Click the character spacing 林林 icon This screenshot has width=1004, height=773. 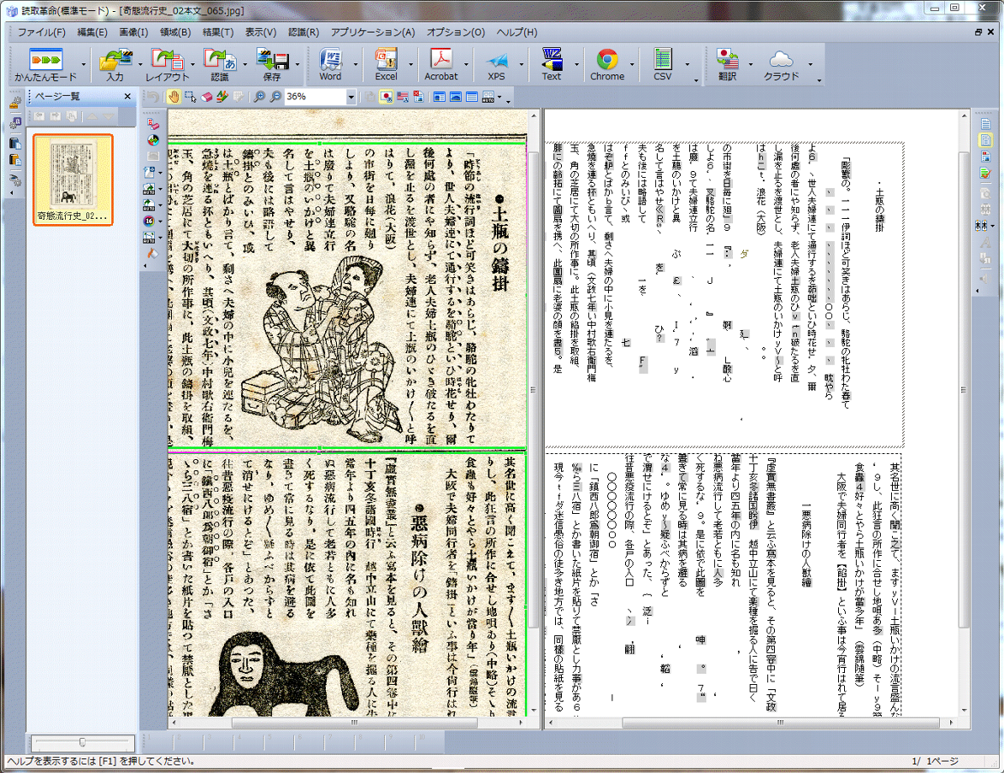coord(983,226)
